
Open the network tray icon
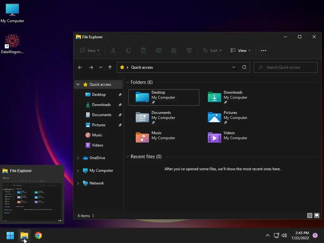[276, 235]
